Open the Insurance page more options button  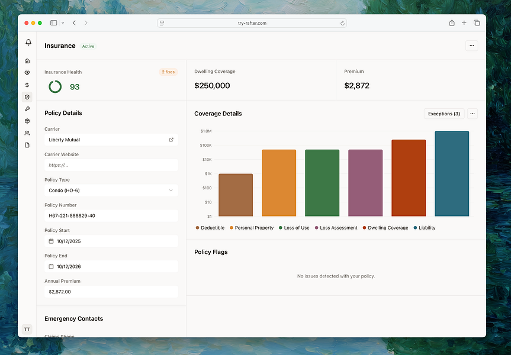pos(471,46)
